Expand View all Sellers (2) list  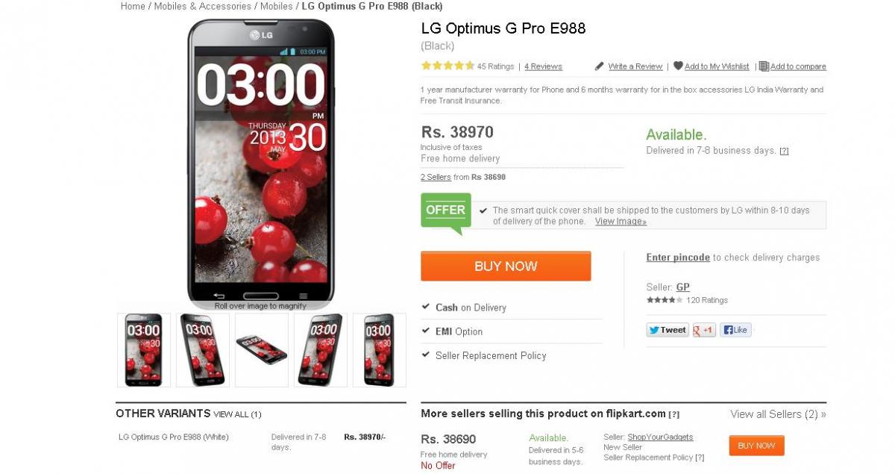[778, 414]
